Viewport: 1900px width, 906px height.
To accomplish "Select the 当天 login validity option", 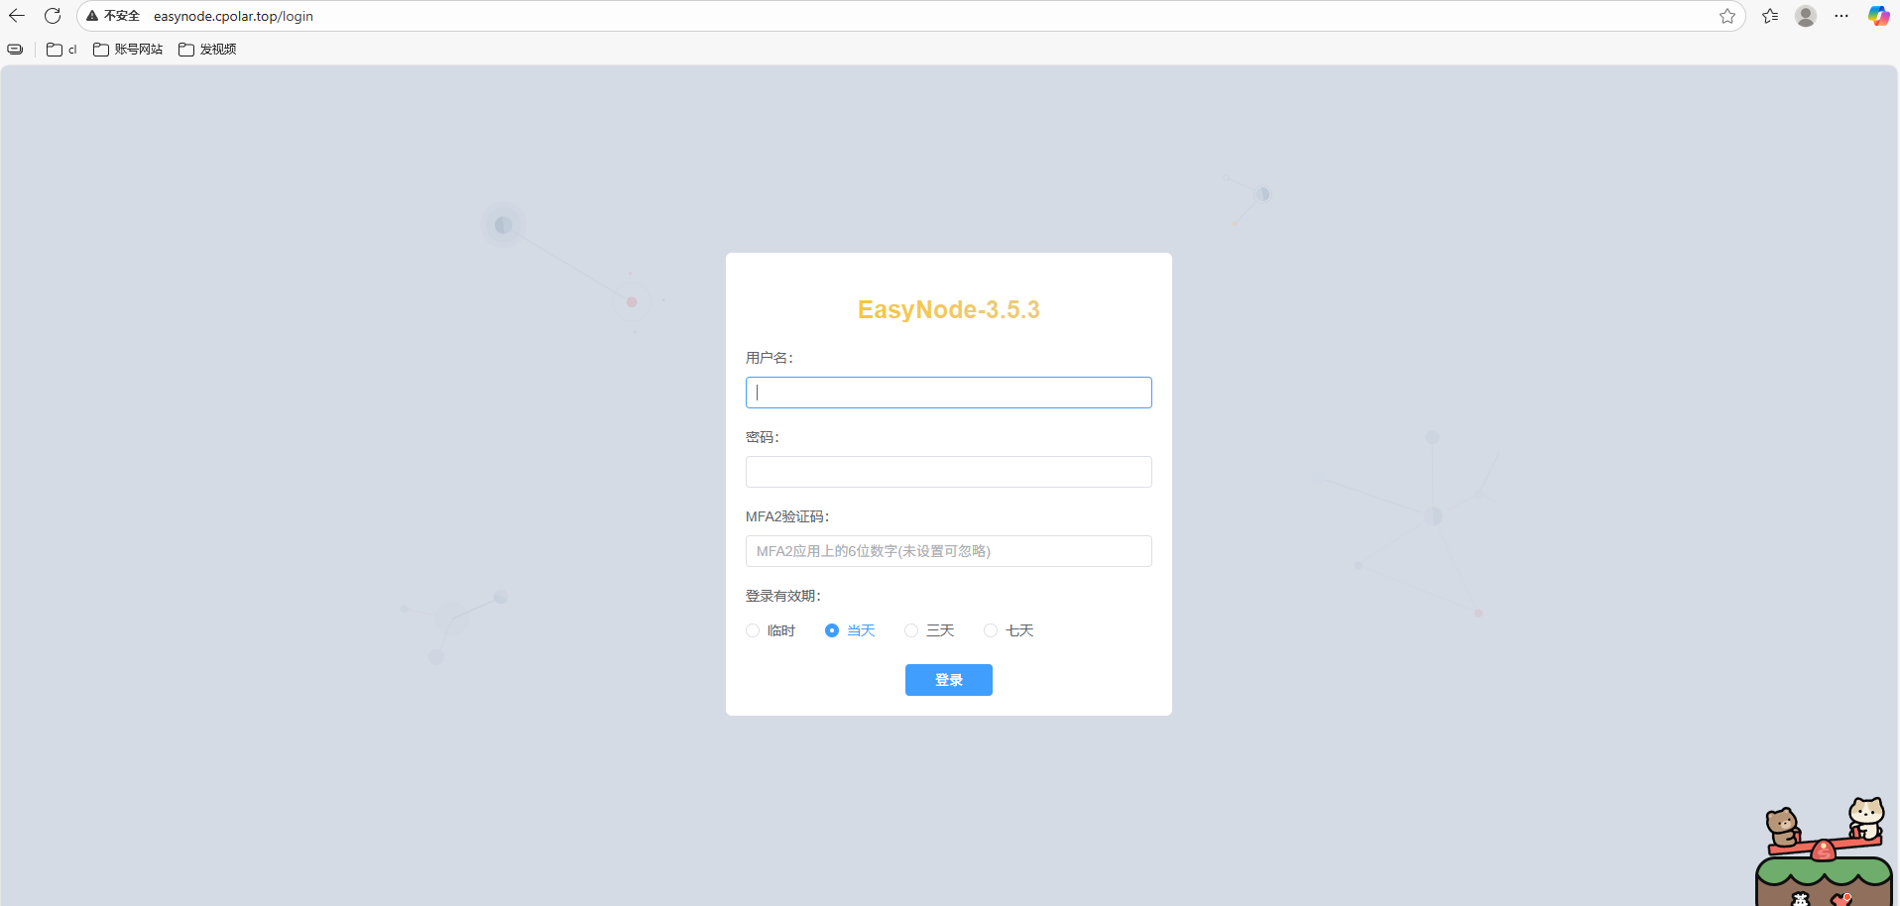I will coord(850,630).
